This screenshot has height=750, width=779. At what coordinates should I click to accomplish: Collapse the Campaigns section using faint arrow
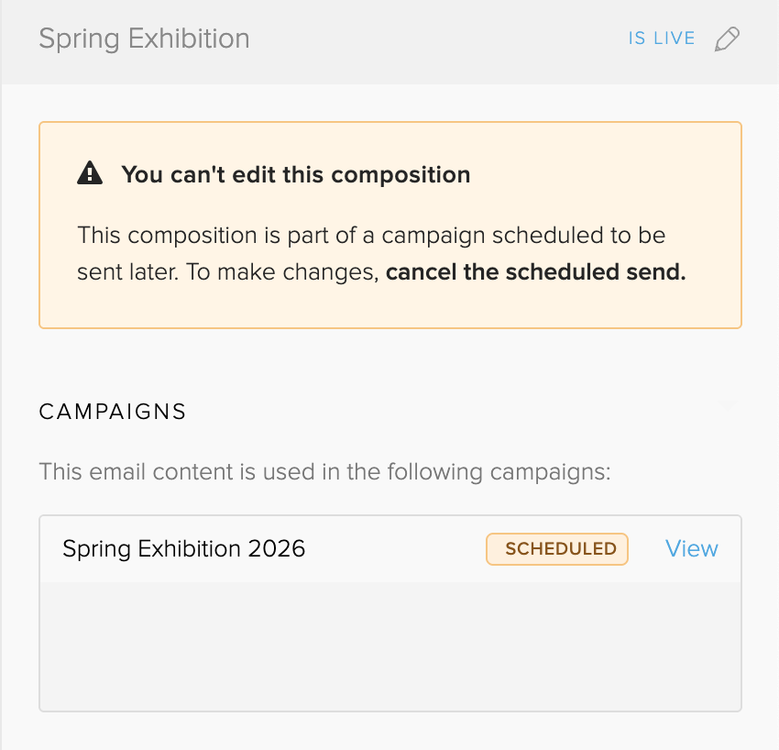point(727,404)
